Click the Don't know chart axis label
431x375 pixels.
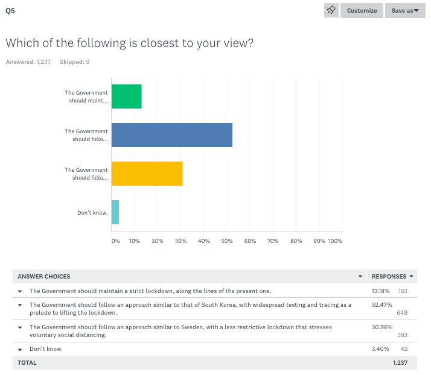(92, 213)
